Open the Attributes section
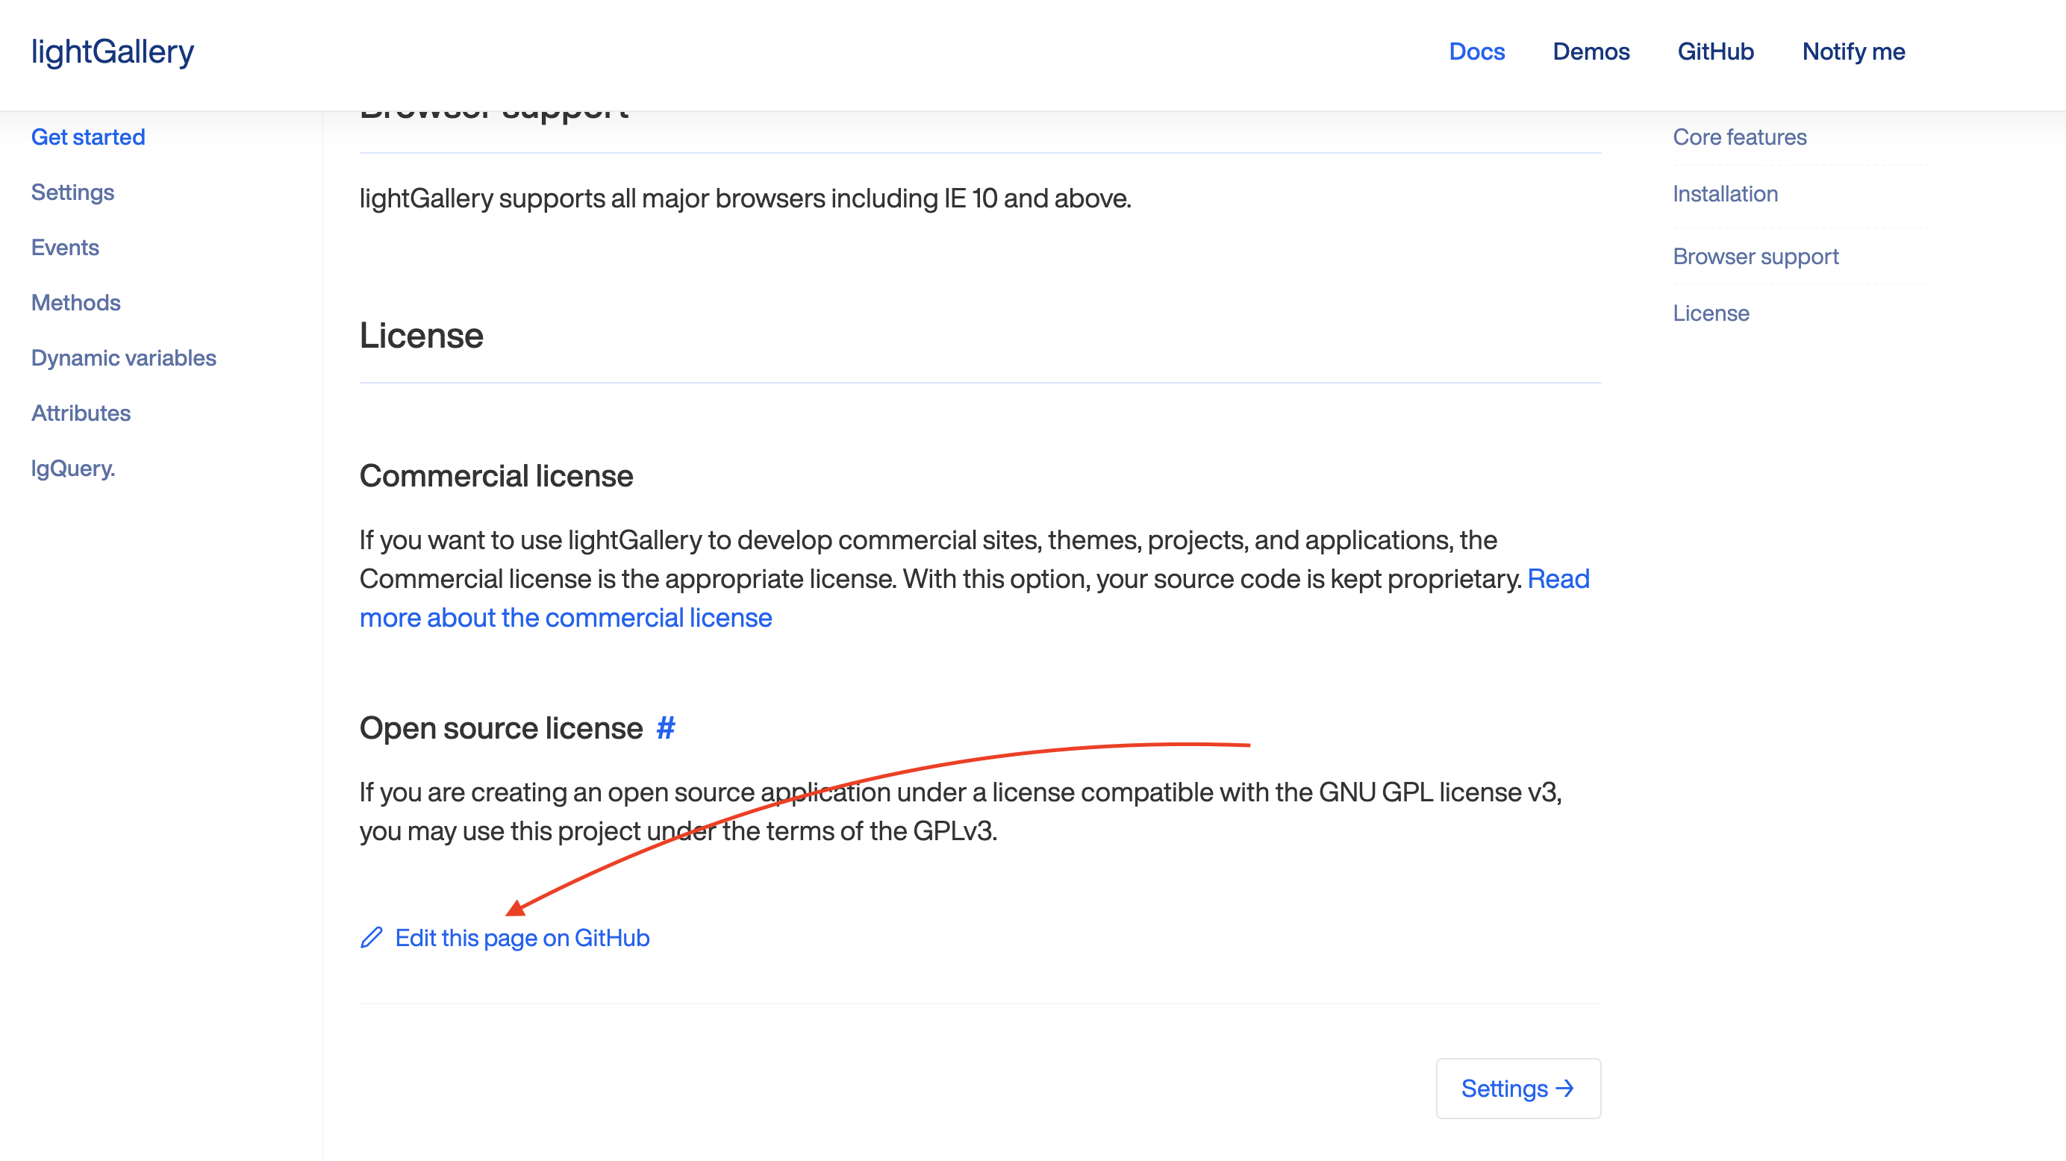 click(81, 413)
